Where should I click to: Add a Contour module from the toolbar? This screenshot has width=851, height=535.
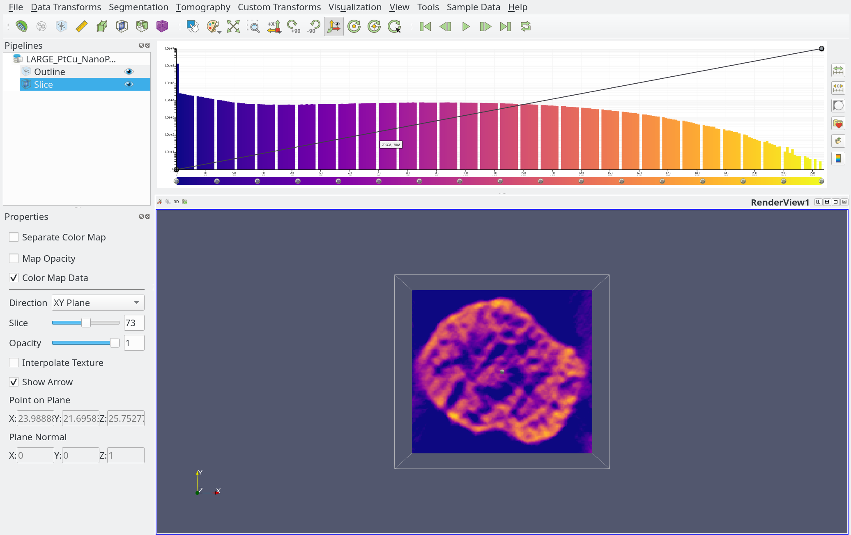[21, 26]
